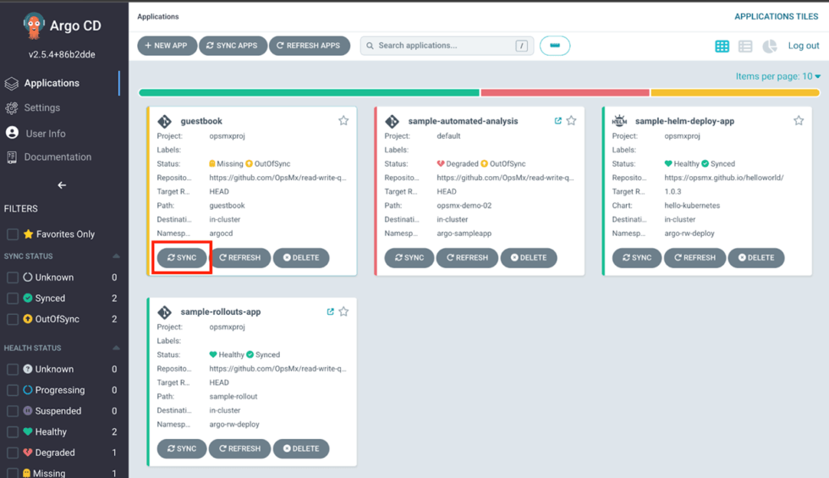829x478 pixels.
Task: Favorite sample-rollouts-app via star icon
Action: click(343, 311)
